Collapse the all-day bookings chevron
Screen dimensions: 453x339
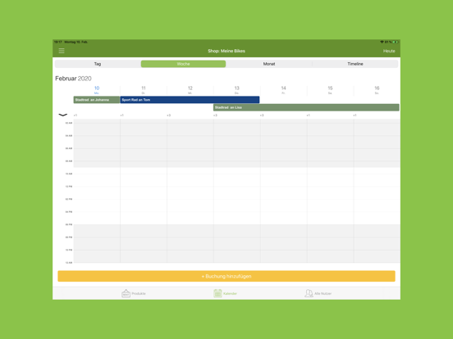(x=62, y=115)
